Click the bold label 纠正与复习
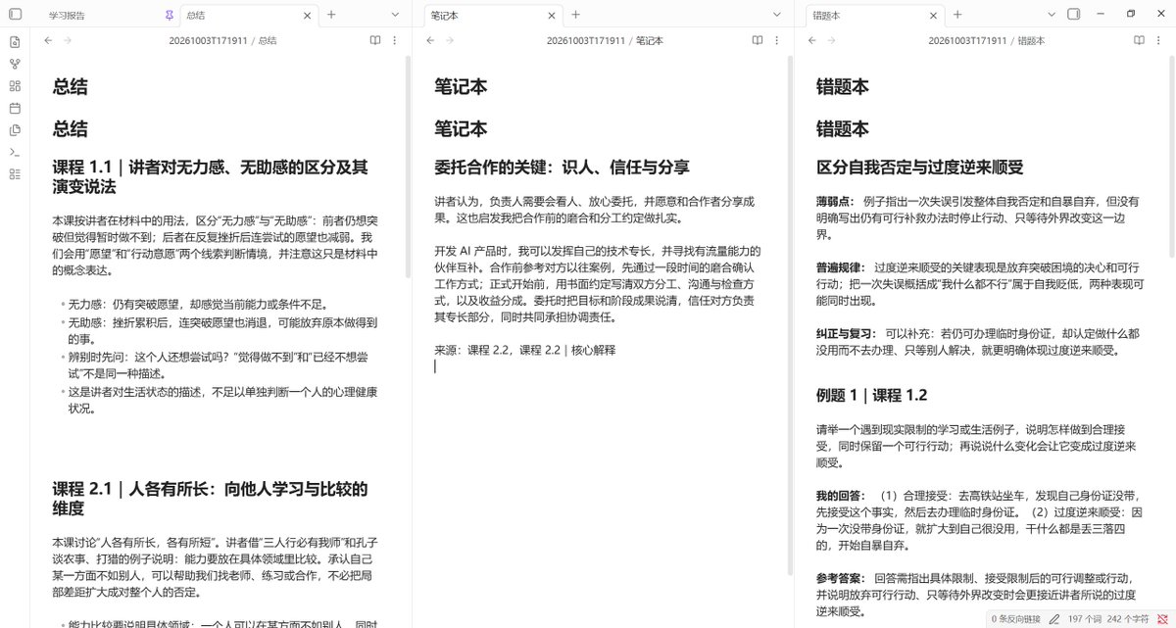The image size is (1176, 628). click(847, 332)
